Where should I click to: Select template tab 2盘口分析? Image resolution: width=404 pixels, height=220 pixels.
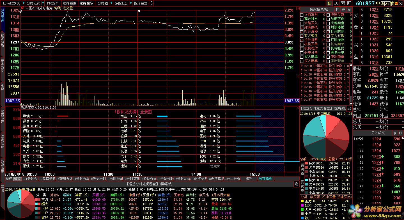click(x=48, y=178)
